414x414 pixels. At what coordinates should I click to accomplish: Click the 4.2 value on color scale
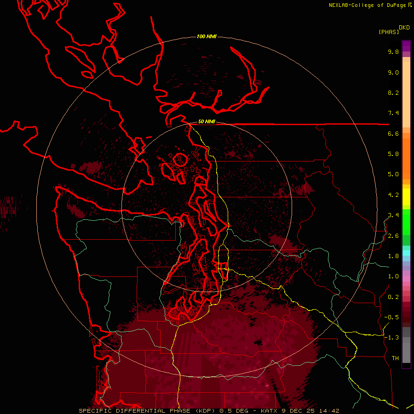coord(393,195)
